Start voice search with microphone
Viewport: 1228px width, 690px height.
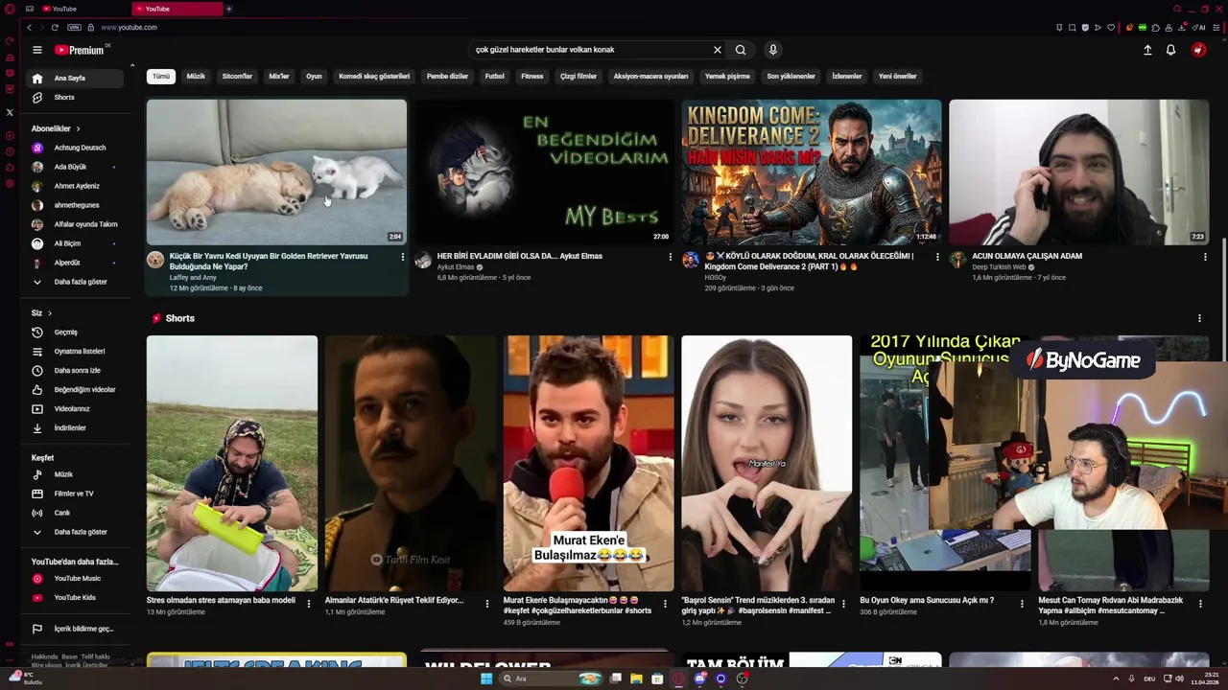[772, 50]
